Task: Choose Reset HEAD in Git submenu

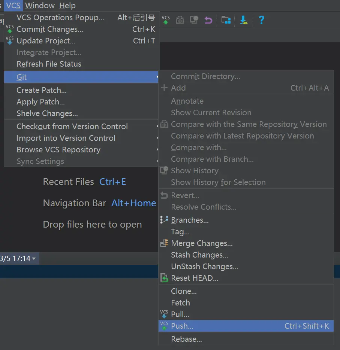Action: point(246,278)
